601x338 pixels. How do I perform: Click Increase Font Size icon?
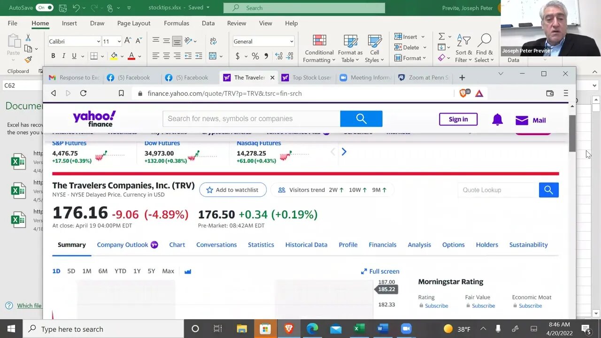pos(128,41)
